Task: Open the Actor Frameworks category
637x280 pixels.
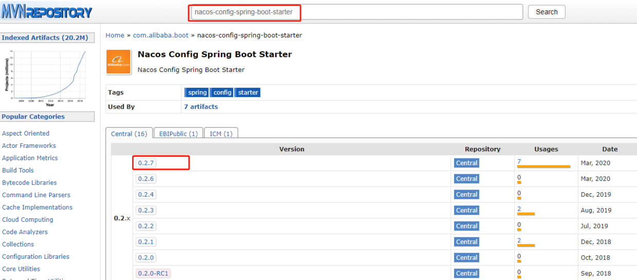Action: [29, 146]
